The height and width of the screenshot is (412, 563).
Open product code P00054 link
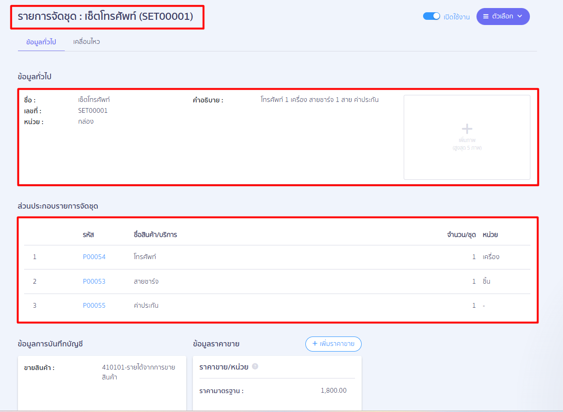pyautogui.click(x=94, y=257)
